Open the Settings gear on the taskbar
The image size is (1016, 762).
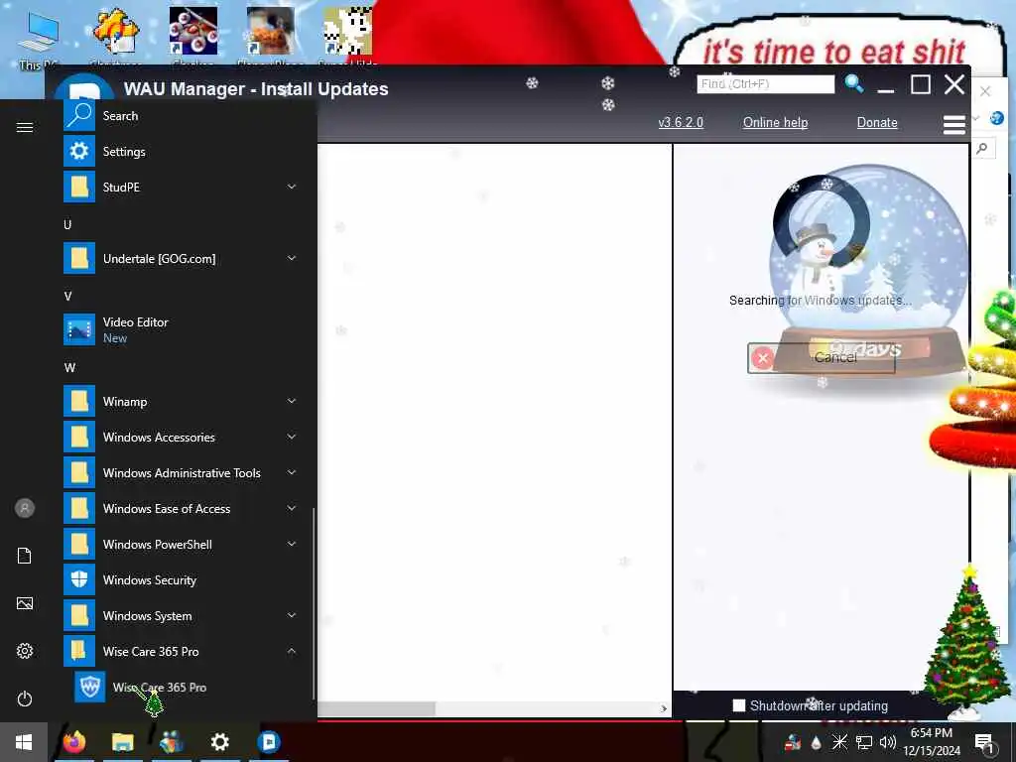(219, 742)
